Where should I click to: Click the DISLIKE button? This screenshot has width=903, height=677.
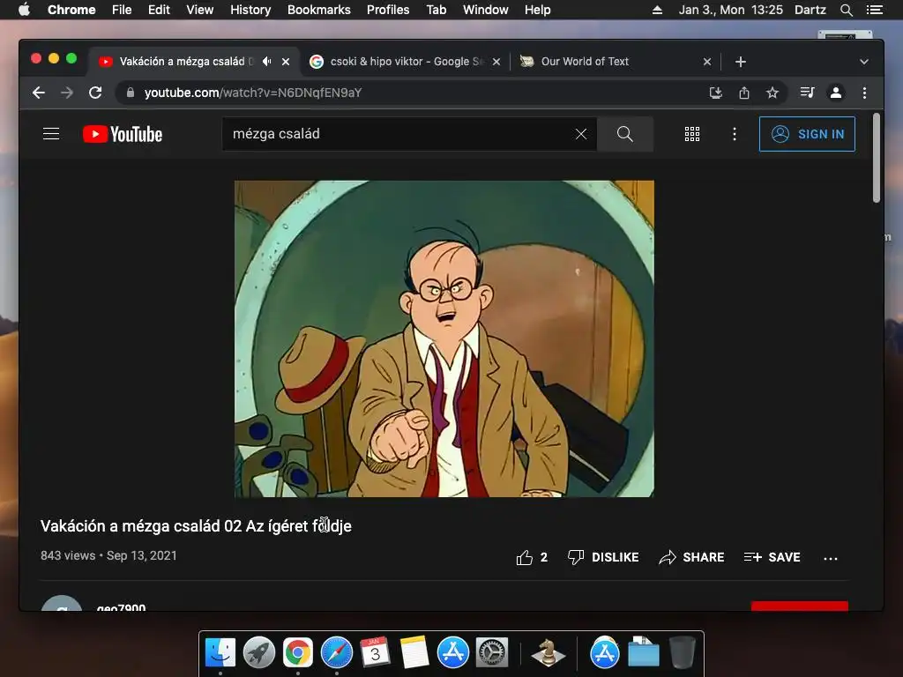tap(603, 557)
